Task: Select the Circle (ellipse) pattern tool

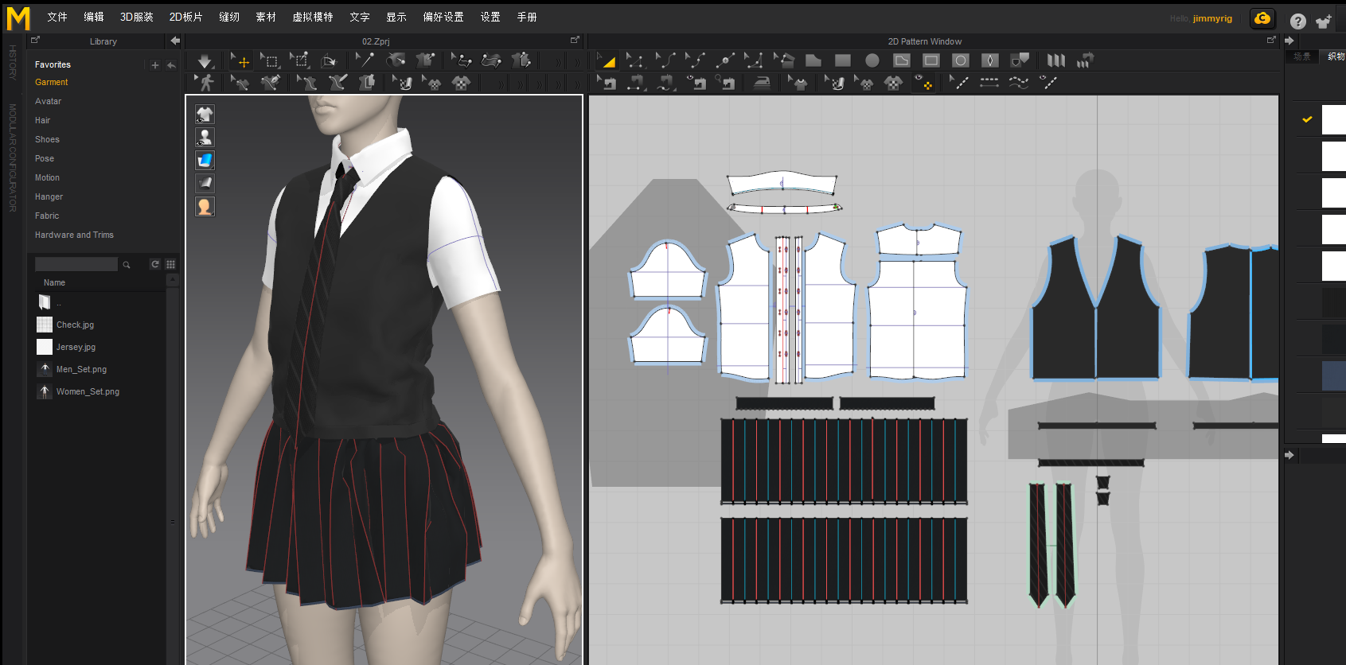Action: tap(872, 60)
